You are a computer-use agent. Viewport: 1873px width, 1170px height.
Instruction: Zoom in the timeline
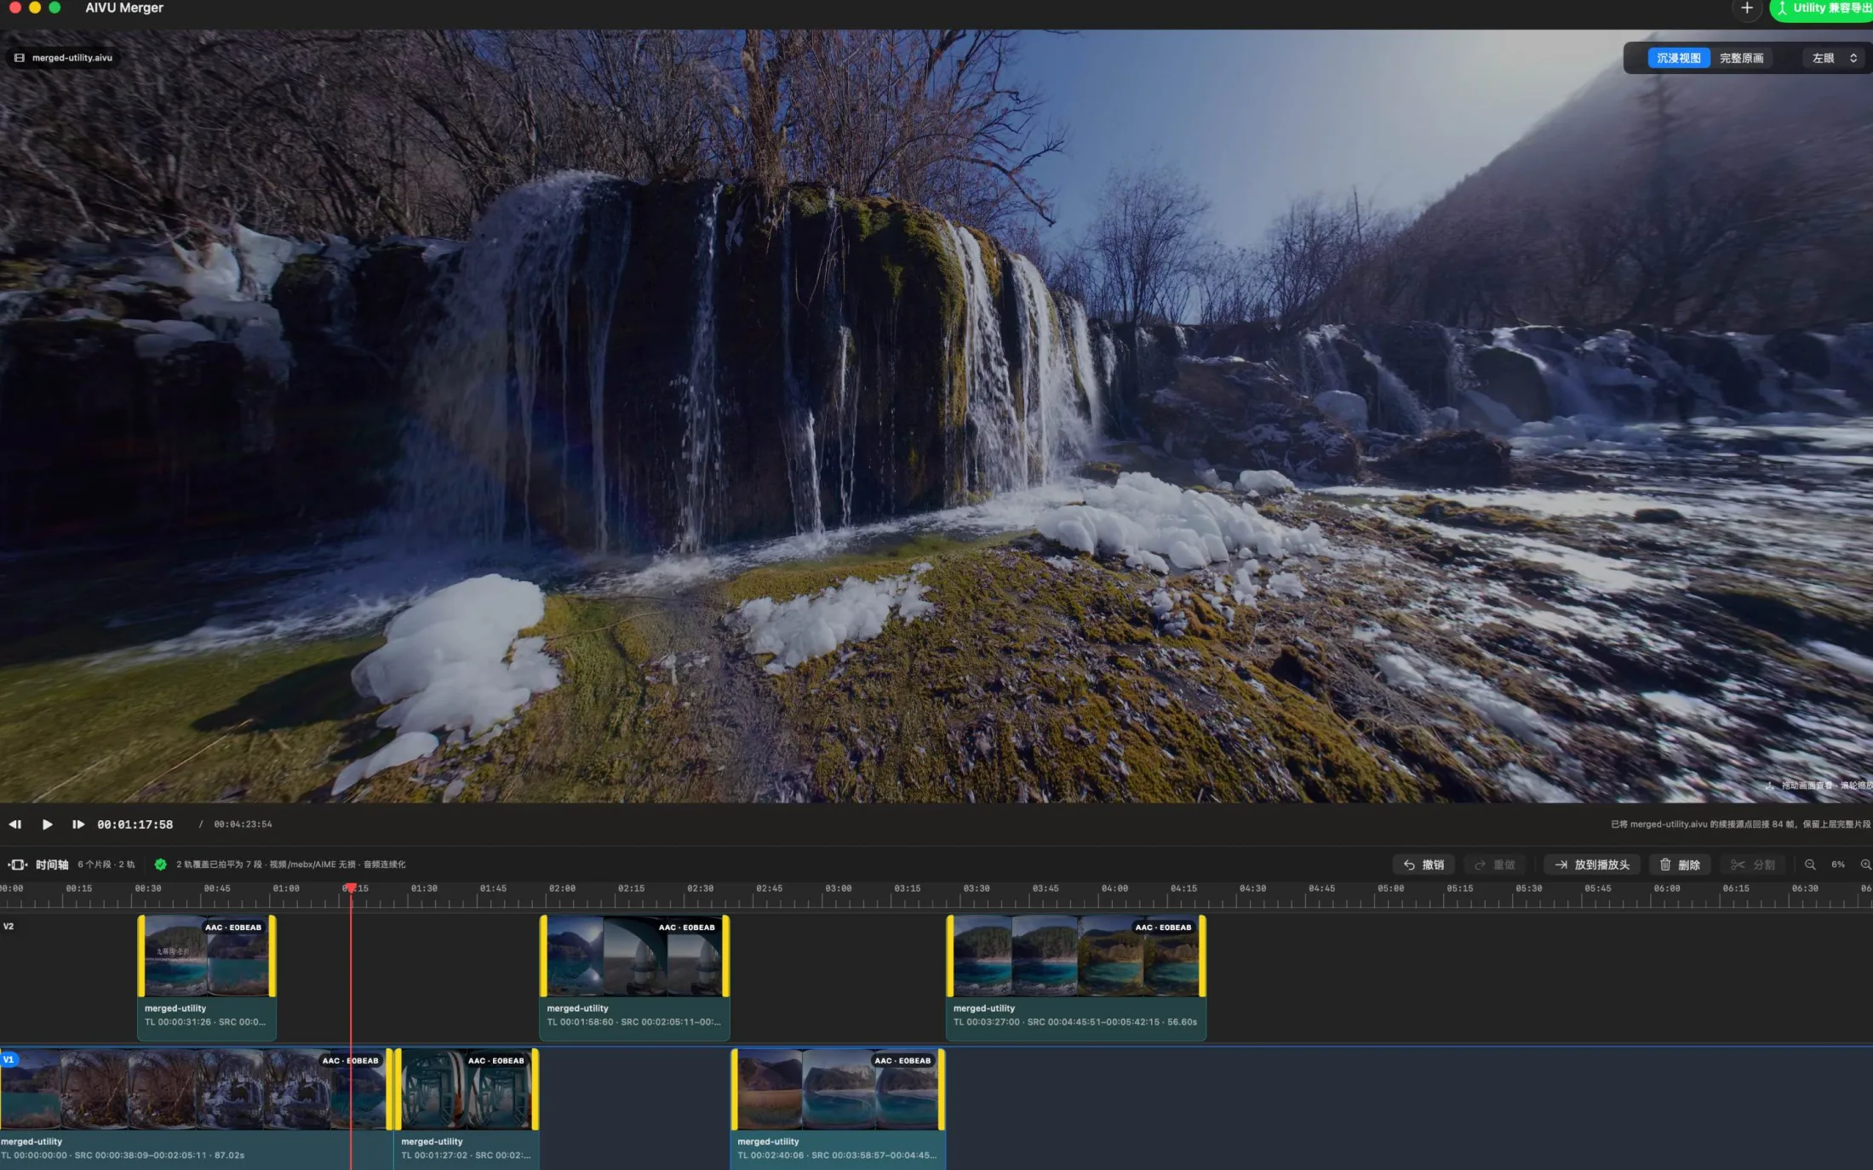[x=1865, y=865]
